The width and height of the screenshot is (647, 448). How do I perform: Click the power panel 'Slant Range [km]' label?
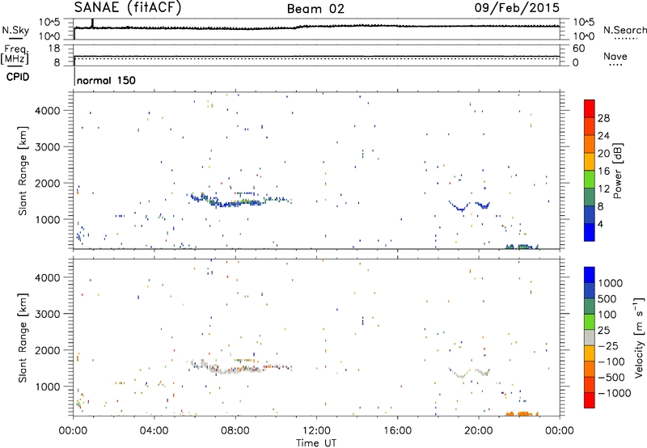coord(23,171)
